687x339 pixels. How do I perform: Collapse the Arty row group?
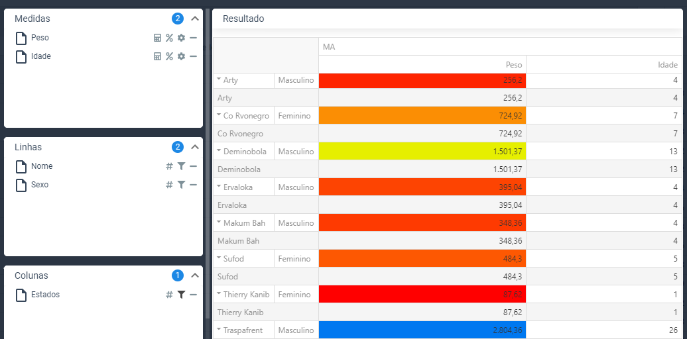[219, 79]
